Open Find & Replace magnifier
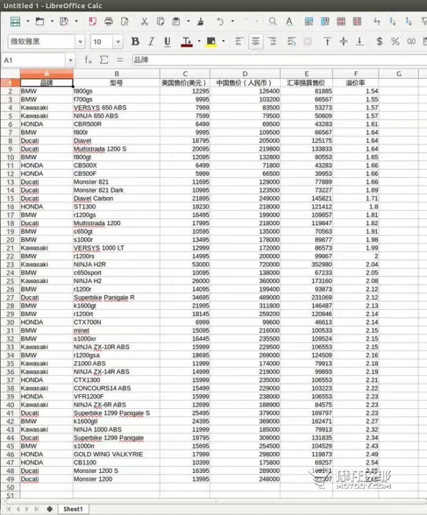This screenshot has width=427, height=515. pos(272,21)
